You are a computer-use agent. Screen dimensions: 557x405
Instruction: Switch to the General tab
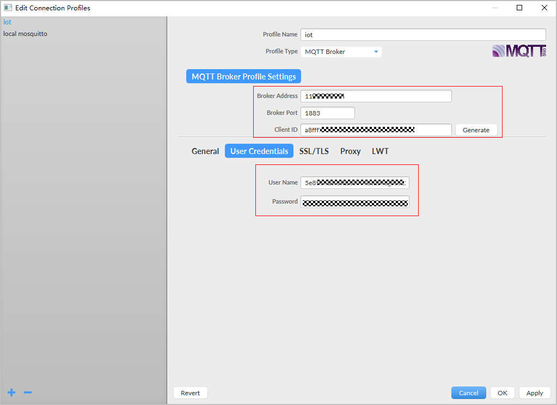coord(205,151)
